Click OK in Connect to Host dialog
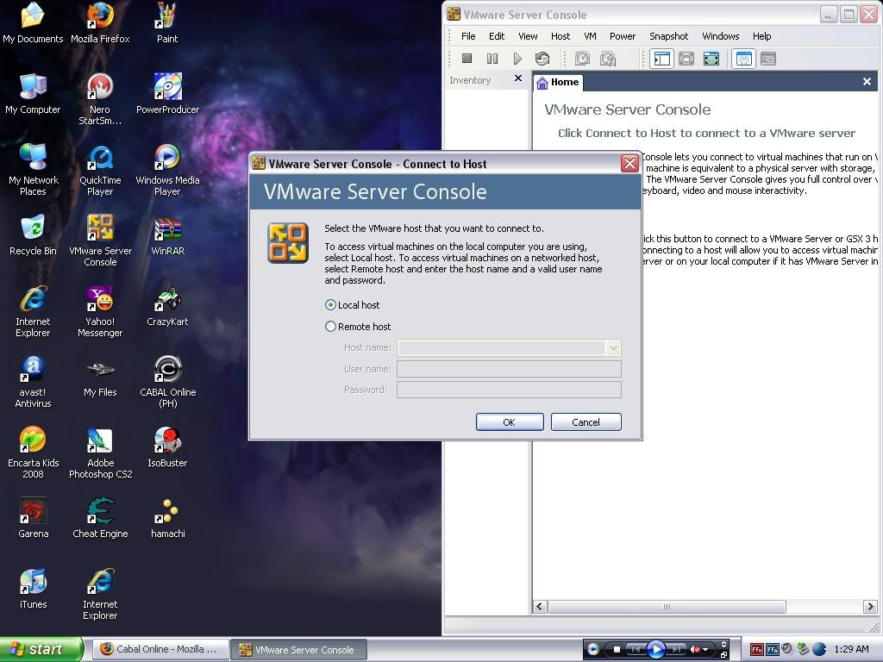 [510, 422]
